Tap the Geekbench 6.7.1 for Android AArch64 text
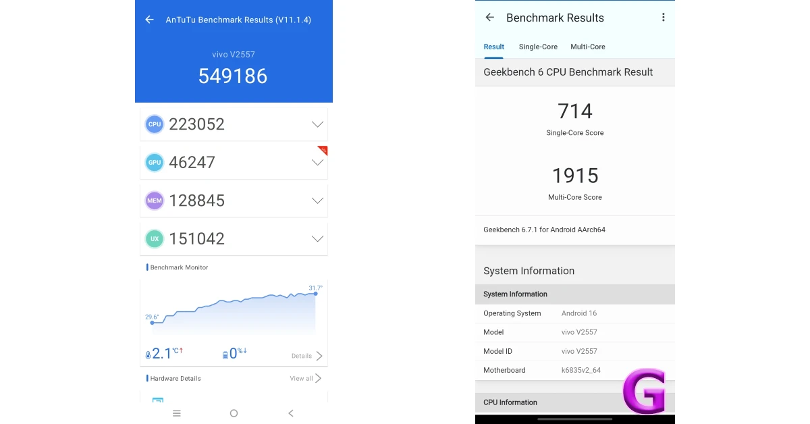This screenshot has height=424, width=810. (x=544, y=230)
